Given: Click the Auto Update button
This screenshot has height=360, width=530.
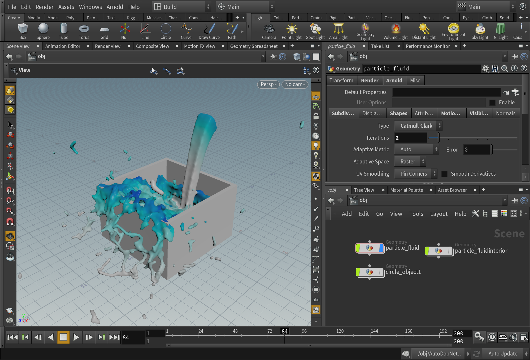Looking at the screenshot, I should coord(503,354).
